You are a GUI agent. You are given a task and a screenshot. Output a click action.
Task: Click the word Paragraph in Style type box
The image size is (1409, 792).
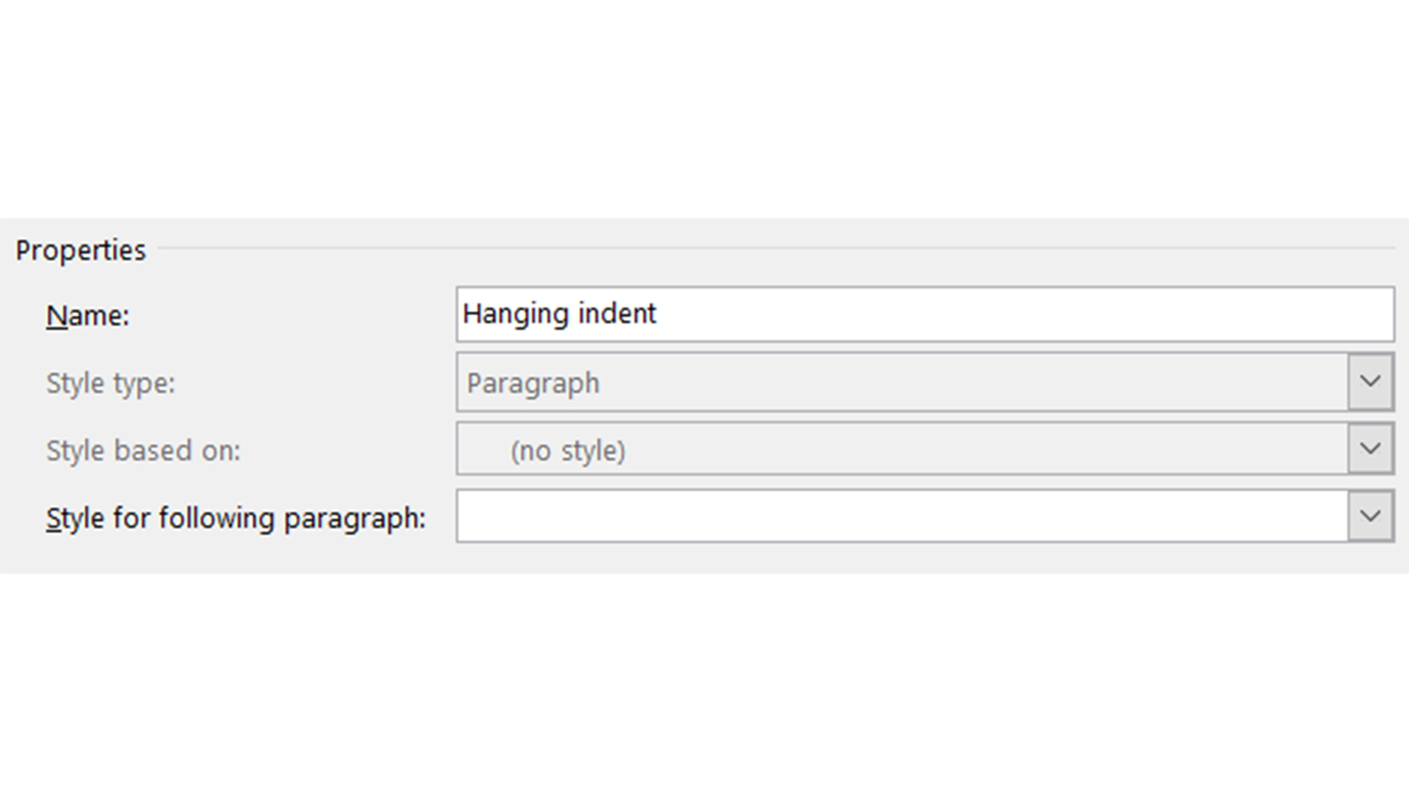533,384
